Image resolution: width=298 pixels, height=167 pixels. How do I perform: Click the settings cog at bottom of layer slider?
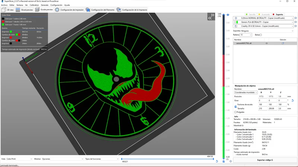tap(231, 161)
